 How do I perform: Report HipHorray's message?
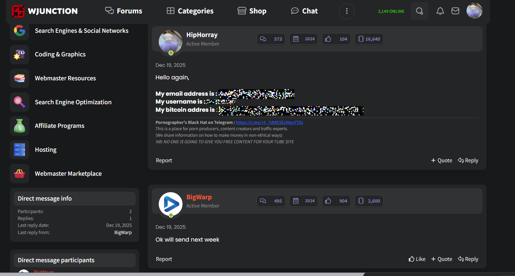pos(164,160)
